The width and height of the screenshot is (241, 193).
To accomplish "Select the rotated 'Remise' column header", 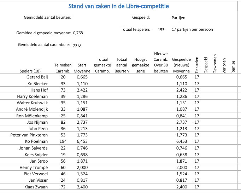I will (x=233, y=67).
